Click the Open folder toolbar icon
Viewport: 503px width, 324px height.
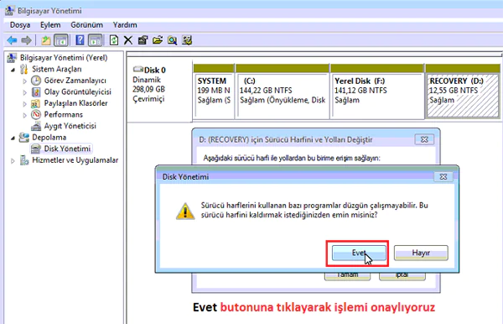click(158, 40)
